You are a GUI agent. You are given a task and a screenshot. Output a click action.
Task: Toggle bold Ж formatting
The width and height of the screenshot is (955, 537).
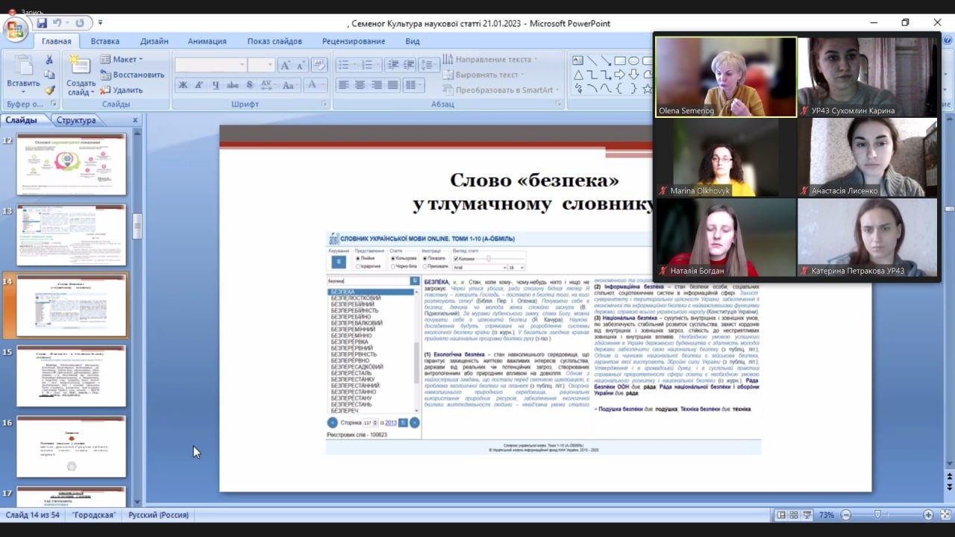(x=183, y=85)
